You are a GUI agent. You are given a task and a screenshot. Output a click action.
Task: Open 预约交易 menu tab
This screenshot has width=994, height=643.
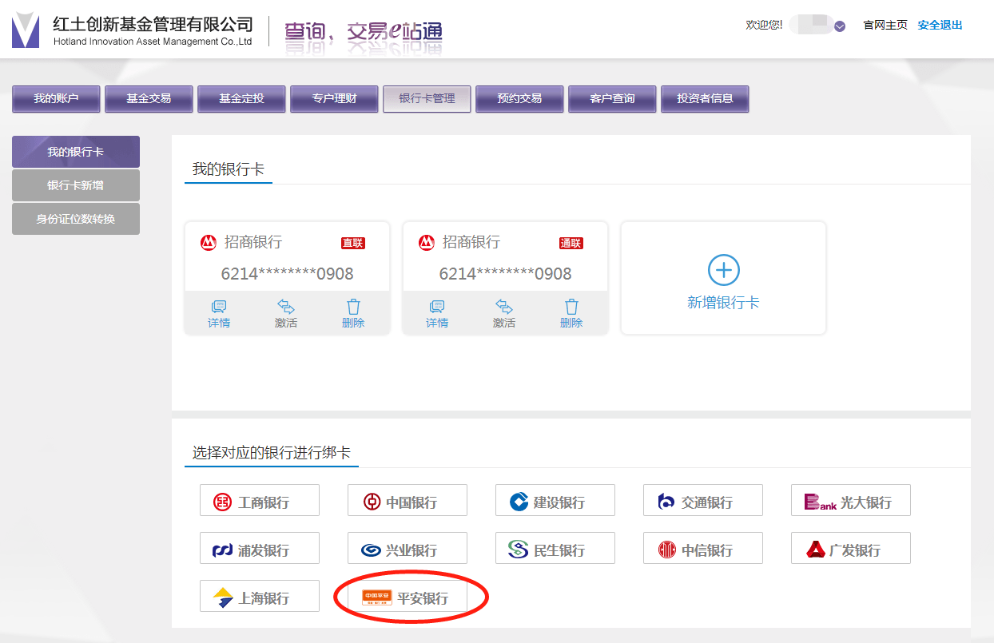[519, 99]
